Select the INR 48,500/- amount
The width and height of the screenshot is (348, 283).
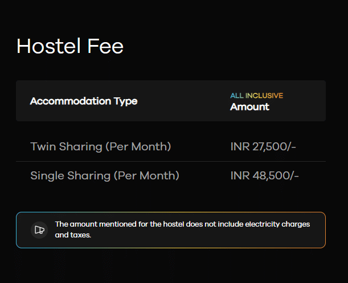click(x=264, y=175)
